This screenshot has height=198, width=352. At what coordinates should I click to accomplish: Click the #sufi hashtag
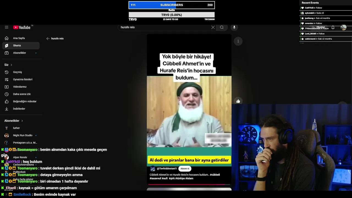(165, 178)
